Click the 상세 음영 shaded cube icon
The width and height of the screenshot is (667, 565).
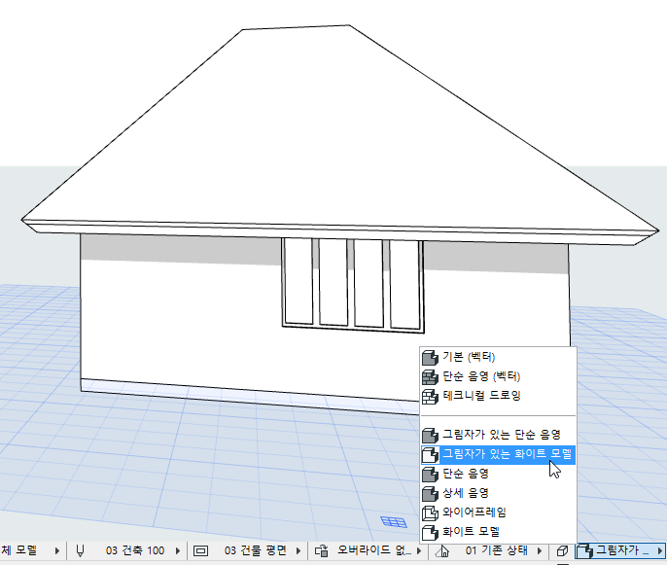430,494
